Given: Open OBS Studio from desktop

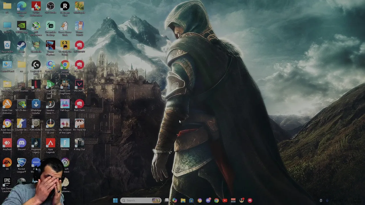Looking at the screenshot, I should tap(50, 8).
